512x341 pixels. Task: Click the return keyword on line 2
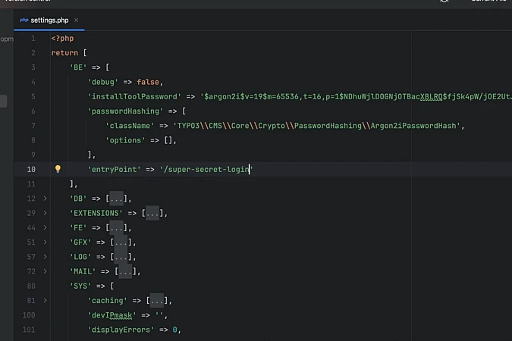click(64, 53)
